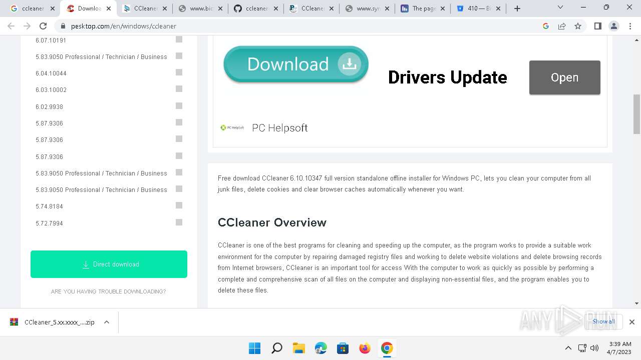Click gray square beside 6.07.10191
Viewport: 641px width, 360px height.
(x=179, y=39)
